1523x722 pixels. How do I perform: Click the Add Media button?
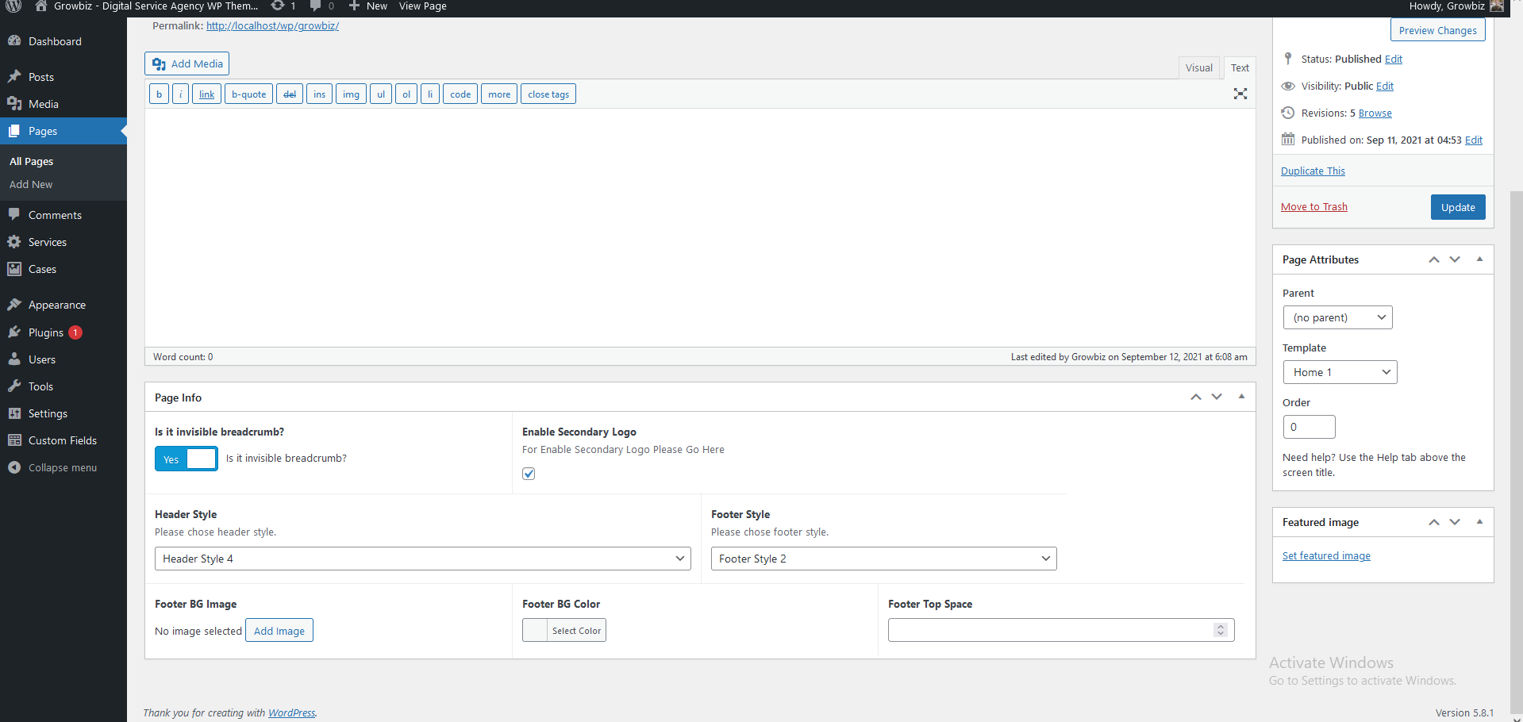(187, 63)
